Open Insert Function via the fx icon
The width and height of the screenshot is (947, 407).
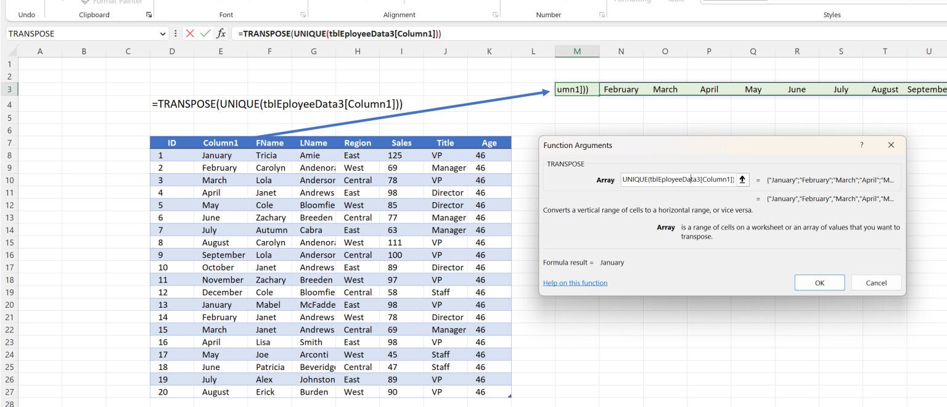[221, 33]
